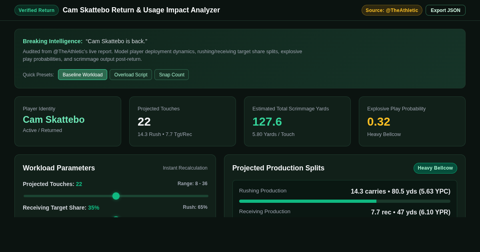Select the Projected Touches value 22 in card

click(144, 122)
